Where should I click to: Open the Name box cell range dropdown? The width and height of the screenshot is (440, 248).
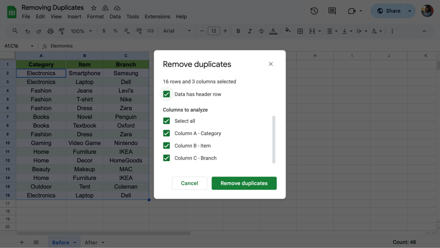pos(32,46)
